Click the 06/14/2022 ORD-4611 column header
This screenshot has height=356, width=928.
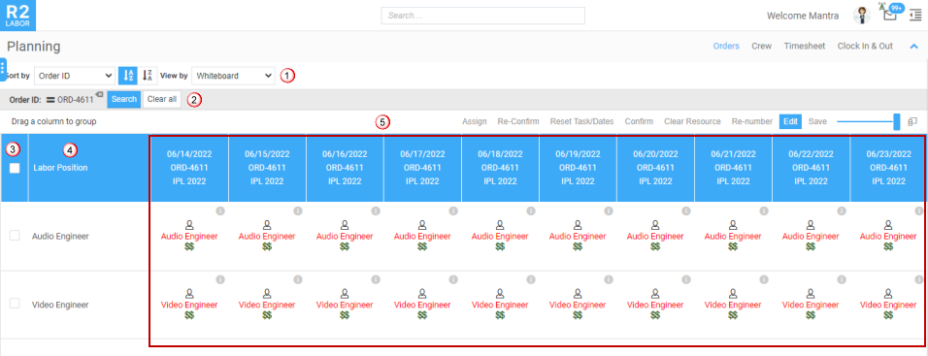tap(189, 168)
